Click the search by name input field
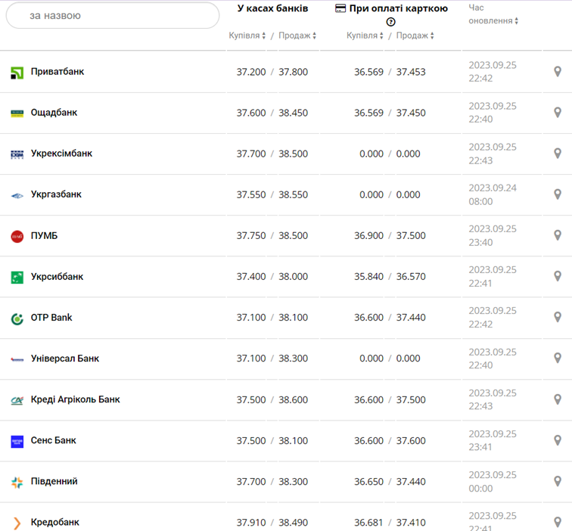Image resolution: width=572 pixels, height=531 pixels. click(x=113, y=15)
